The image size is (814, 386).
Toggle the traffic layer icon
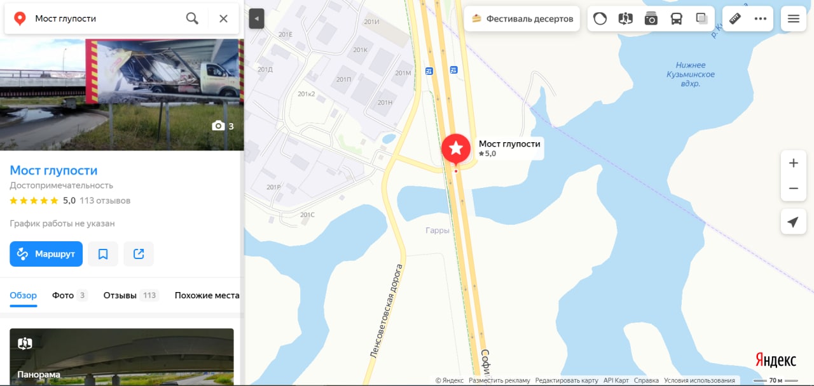pos(600,18)
